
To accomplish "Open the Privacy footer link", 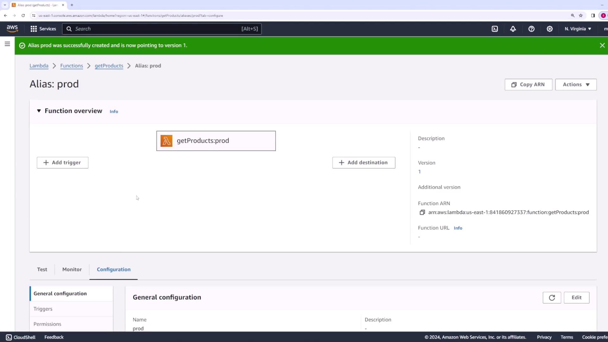I will point(544,337).
